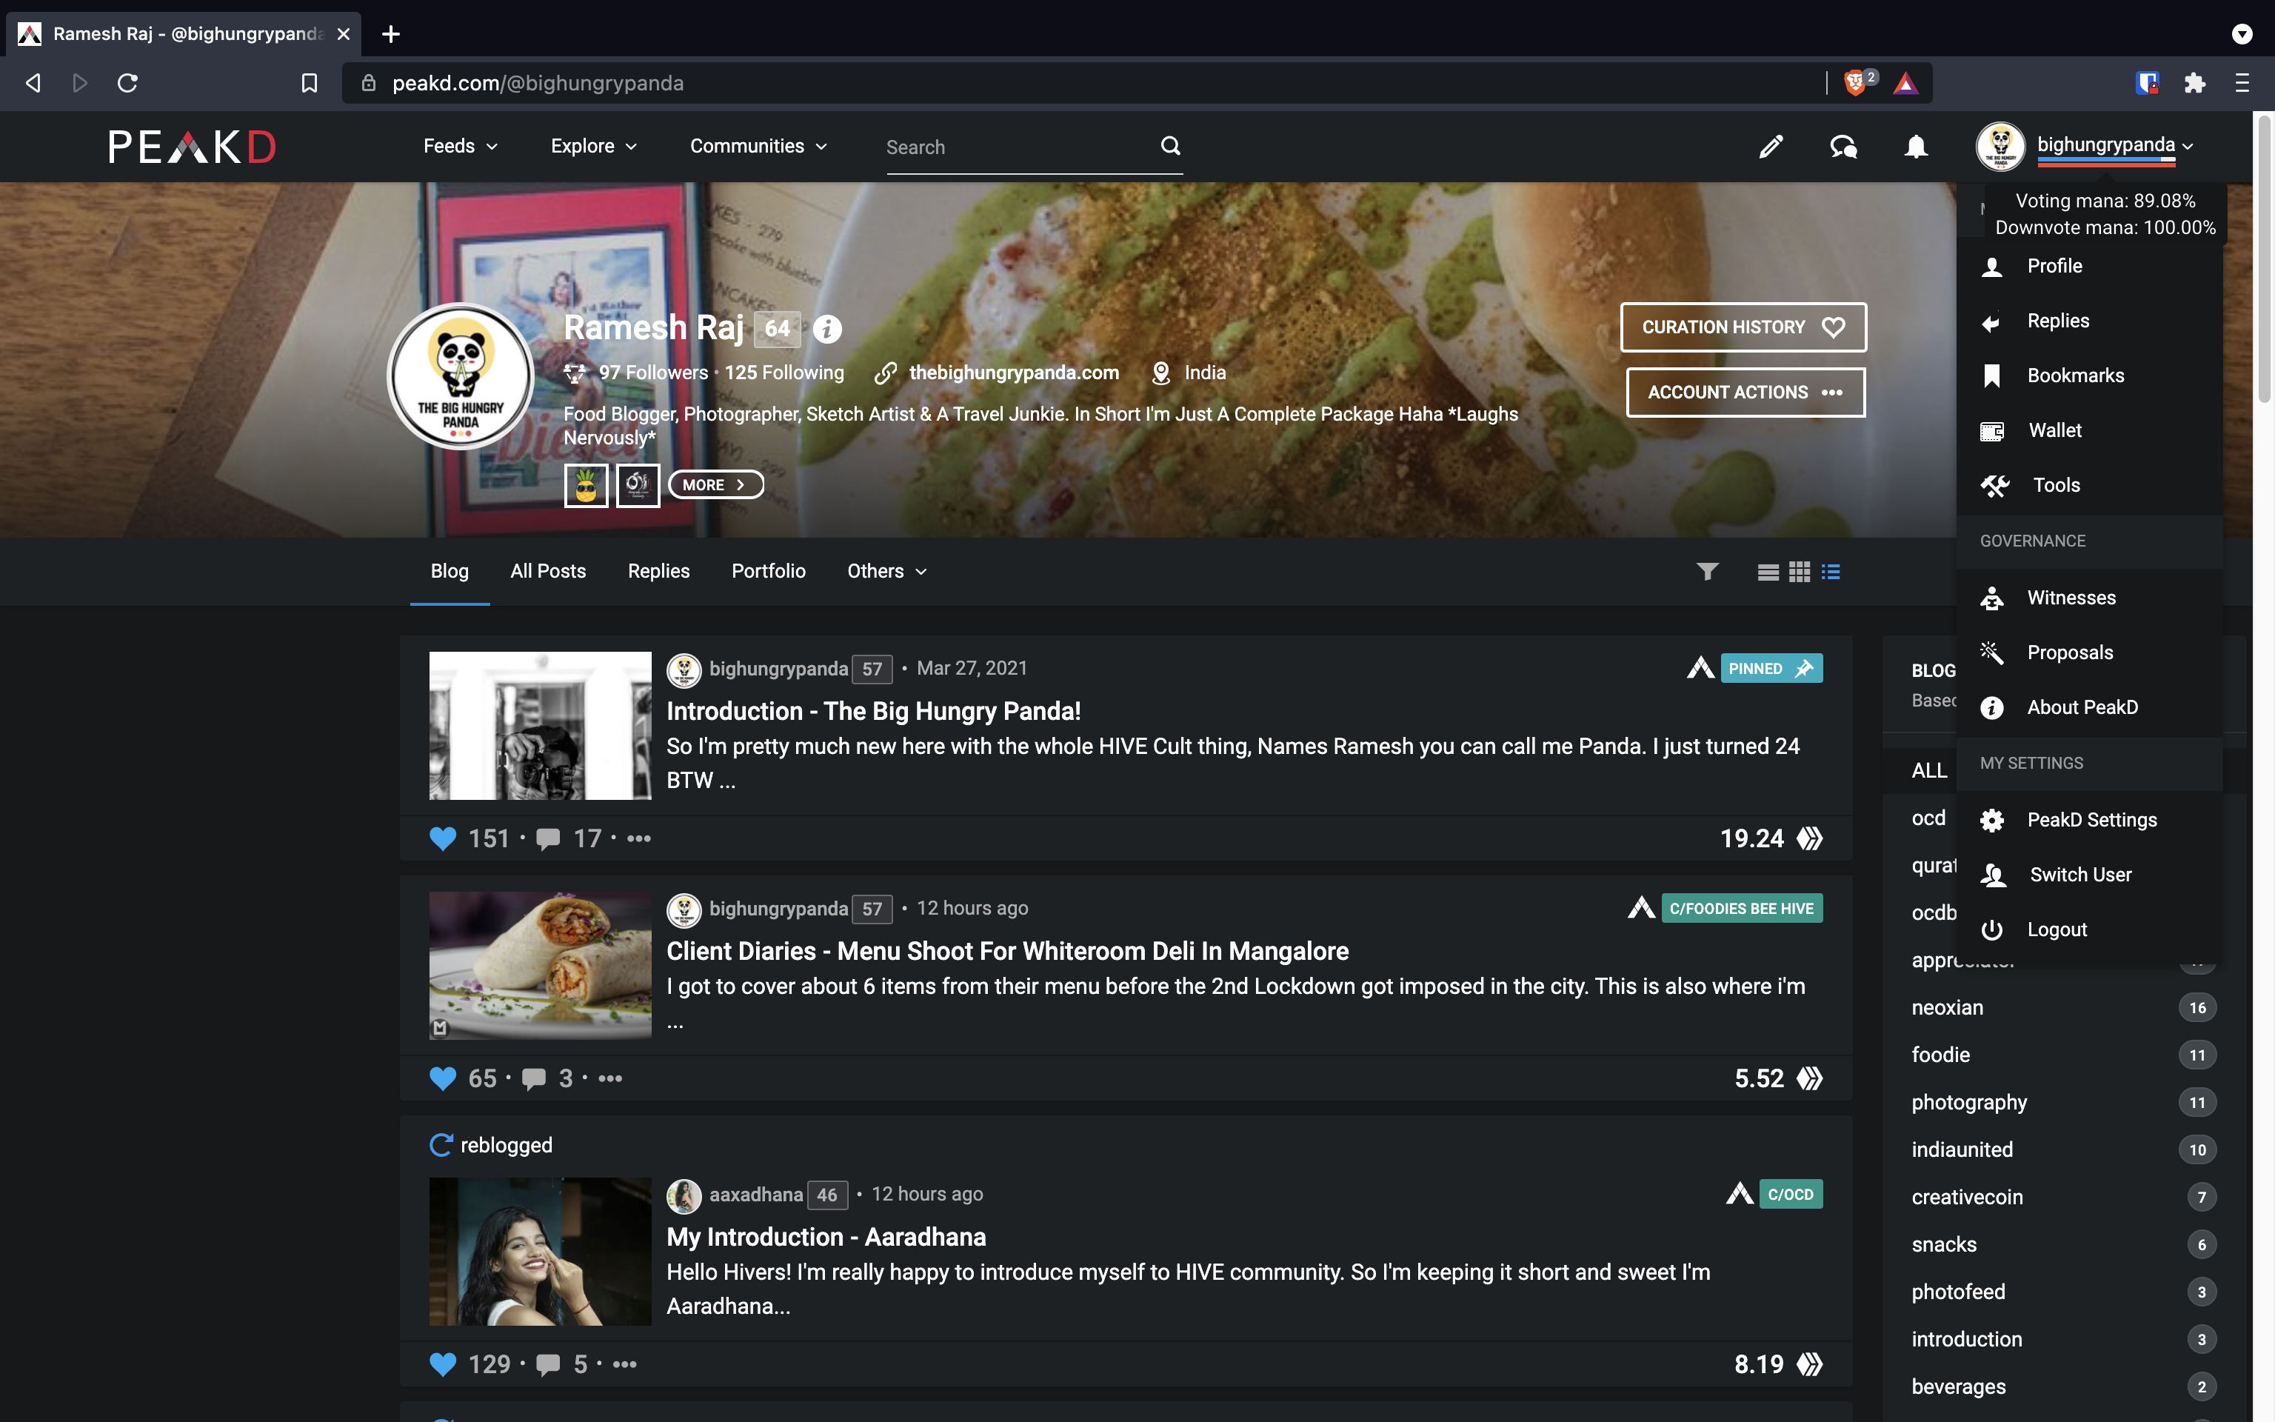Click the CURATION HISTORY button
The image size is (2275, 1422).
pyautogui.click(x=1743, y=327)
